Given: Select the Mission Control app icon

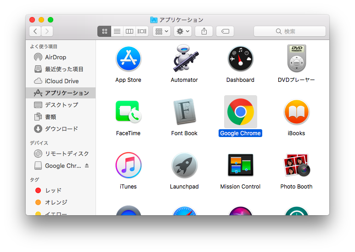Looking at the screenshot, I should pos(241,165).
